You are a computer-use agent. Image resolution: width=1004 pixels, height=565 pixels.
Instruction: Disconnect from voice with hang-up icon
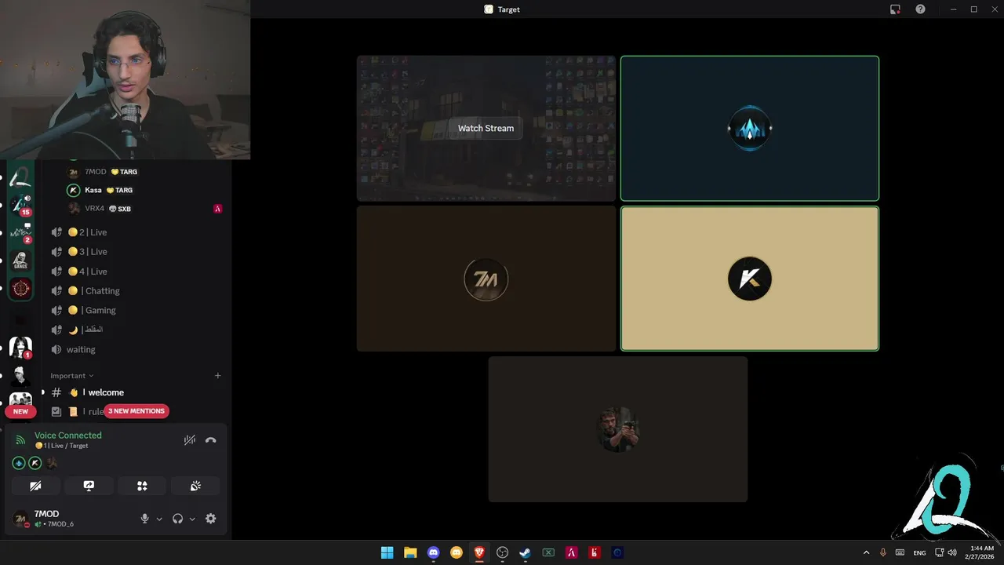point(210,440)
